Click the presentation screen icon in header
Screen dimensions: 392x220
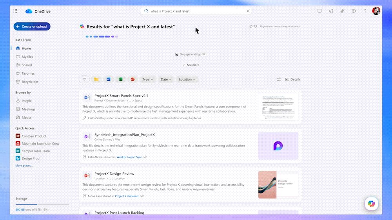coord(319,11)
